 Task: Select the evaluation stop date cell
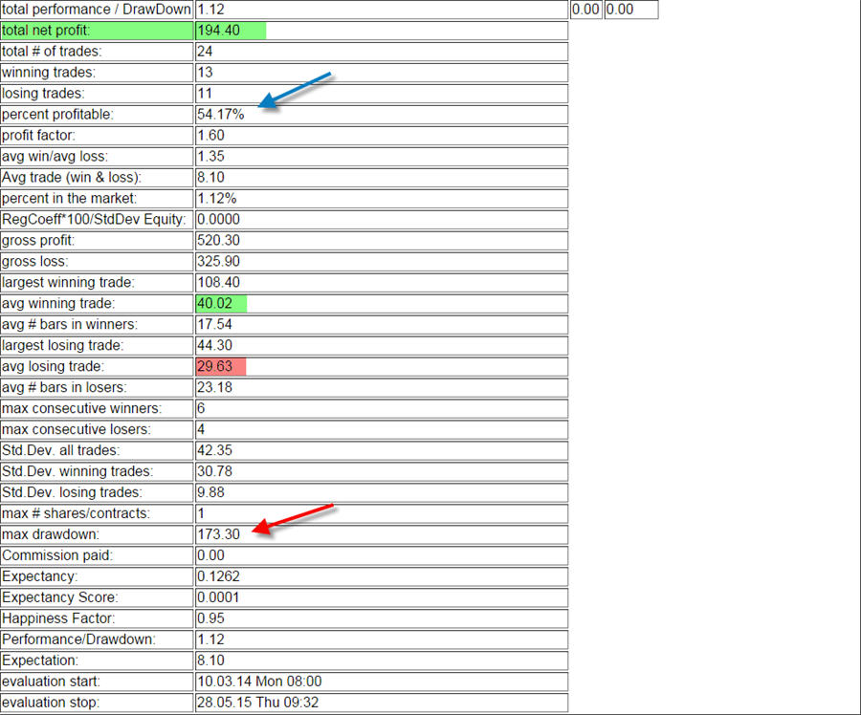click(257, 704)
